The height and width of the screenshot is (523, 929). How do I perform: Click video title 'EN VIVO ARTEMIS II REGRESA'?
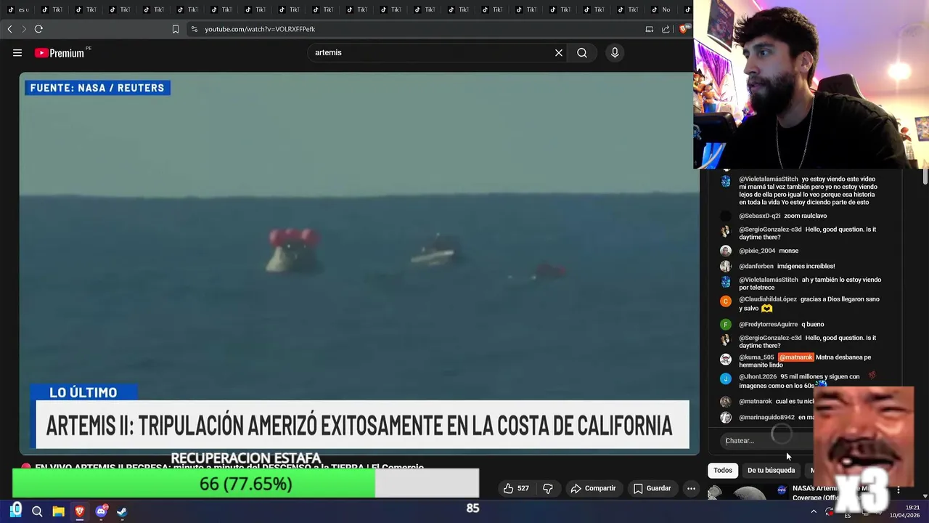(x=229, y=467)
